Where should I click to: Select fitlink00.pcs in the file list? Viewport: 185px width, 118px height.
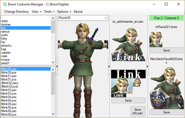point(26,72)
